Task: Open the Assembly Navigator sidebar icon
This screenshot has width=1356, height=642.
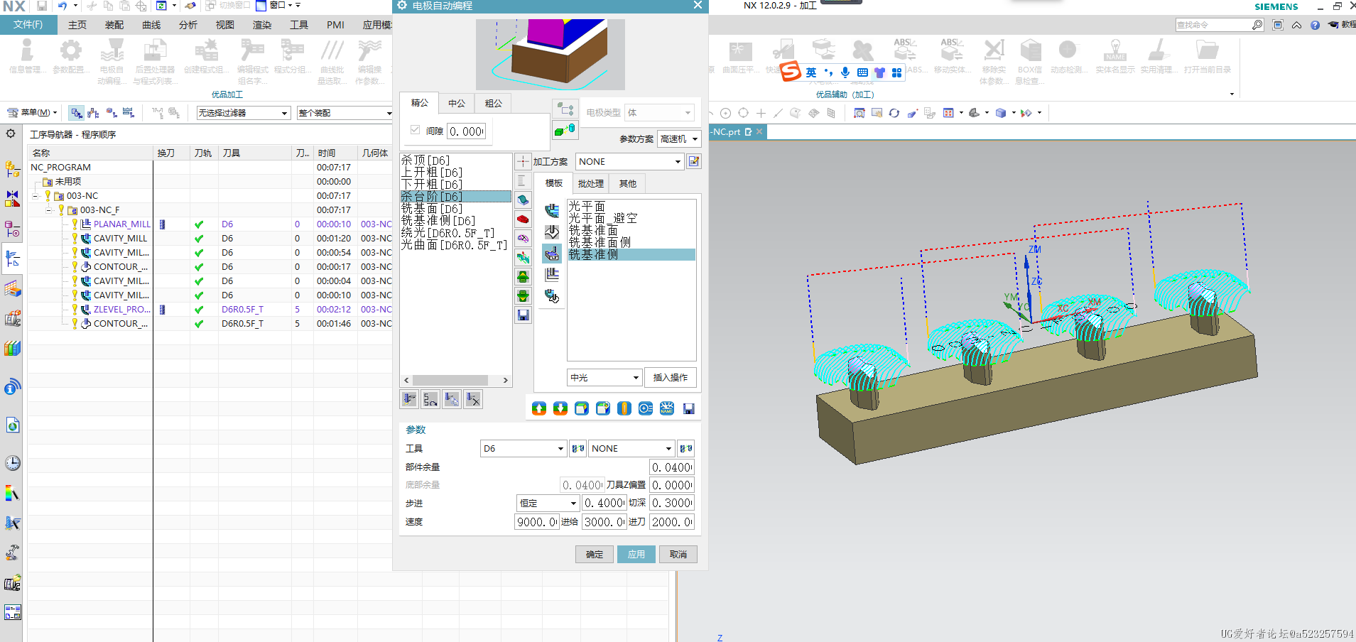Action: pos(12,169)
